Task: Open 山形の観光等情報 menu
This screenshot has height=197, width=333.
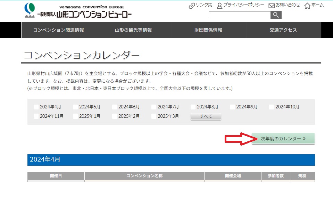Action: tap(133, 30)
